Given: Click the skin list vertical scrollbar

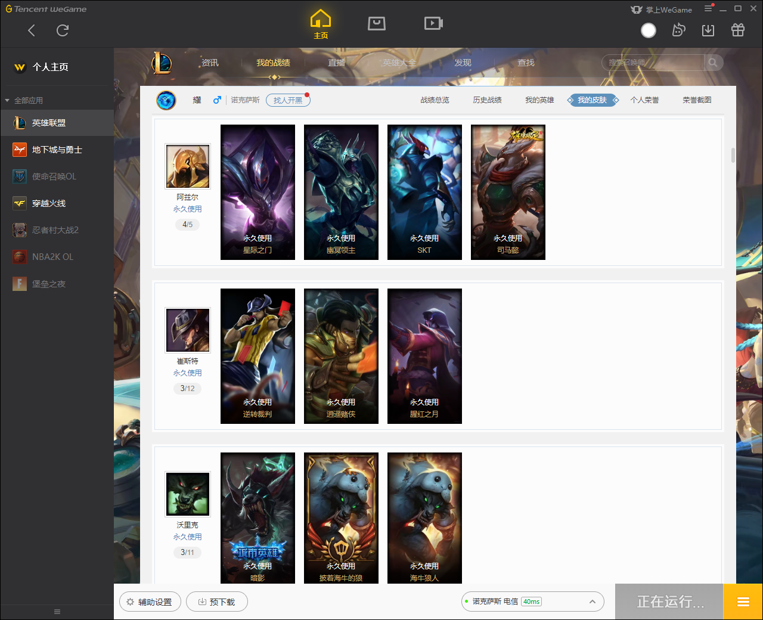Looking at the screenshot, I should click(733, 155).
